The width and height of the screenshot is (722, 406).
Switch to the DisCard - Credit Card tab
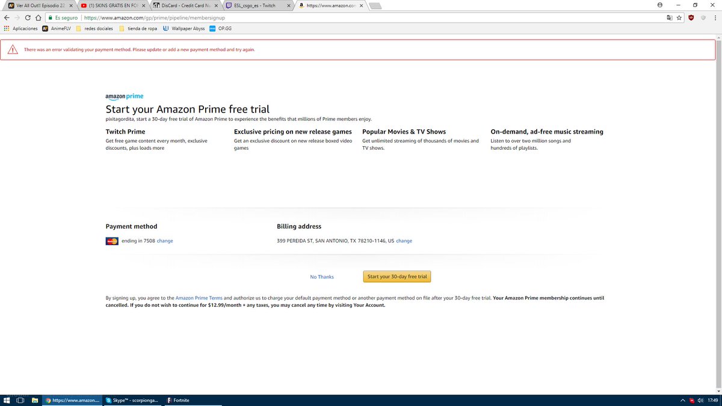185,5
